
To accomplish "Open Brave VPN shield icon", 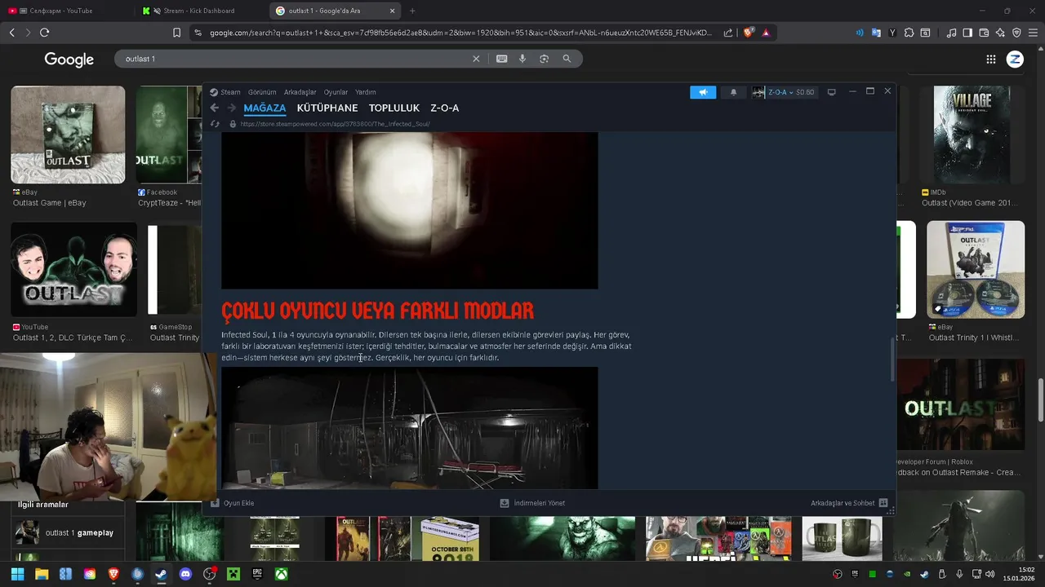I will point(1016,33).
